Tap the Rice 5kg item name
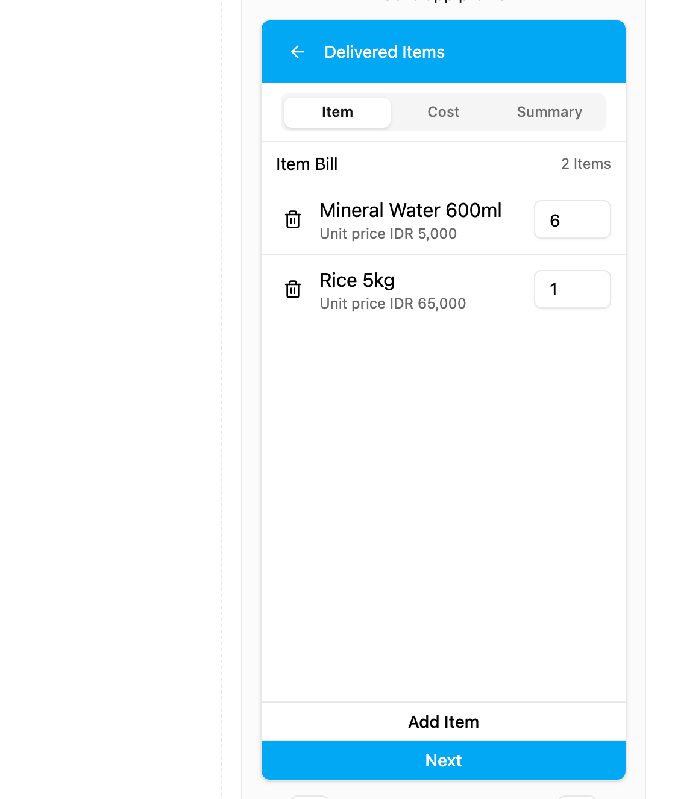The height and width of the screenshot is (799, 675). point(357,280)
